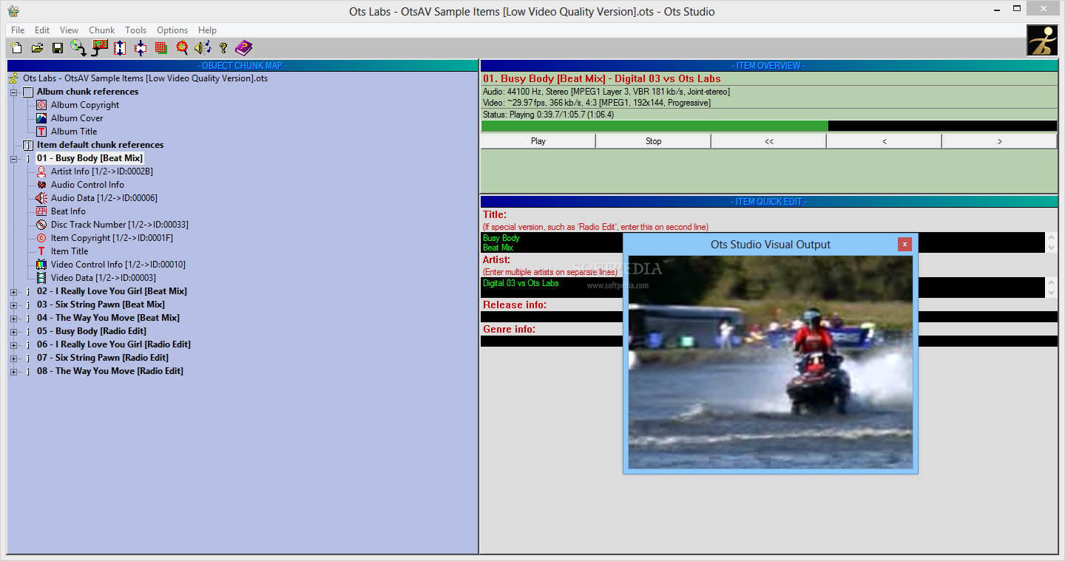
Task: Click the Artist Info person icon
Action: [x=41, y=171]
